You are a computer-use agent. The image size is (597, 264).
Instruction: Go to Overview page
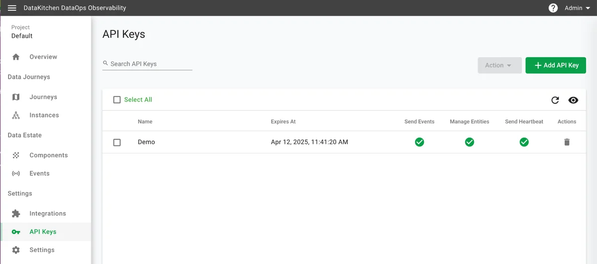click(46, 57)
